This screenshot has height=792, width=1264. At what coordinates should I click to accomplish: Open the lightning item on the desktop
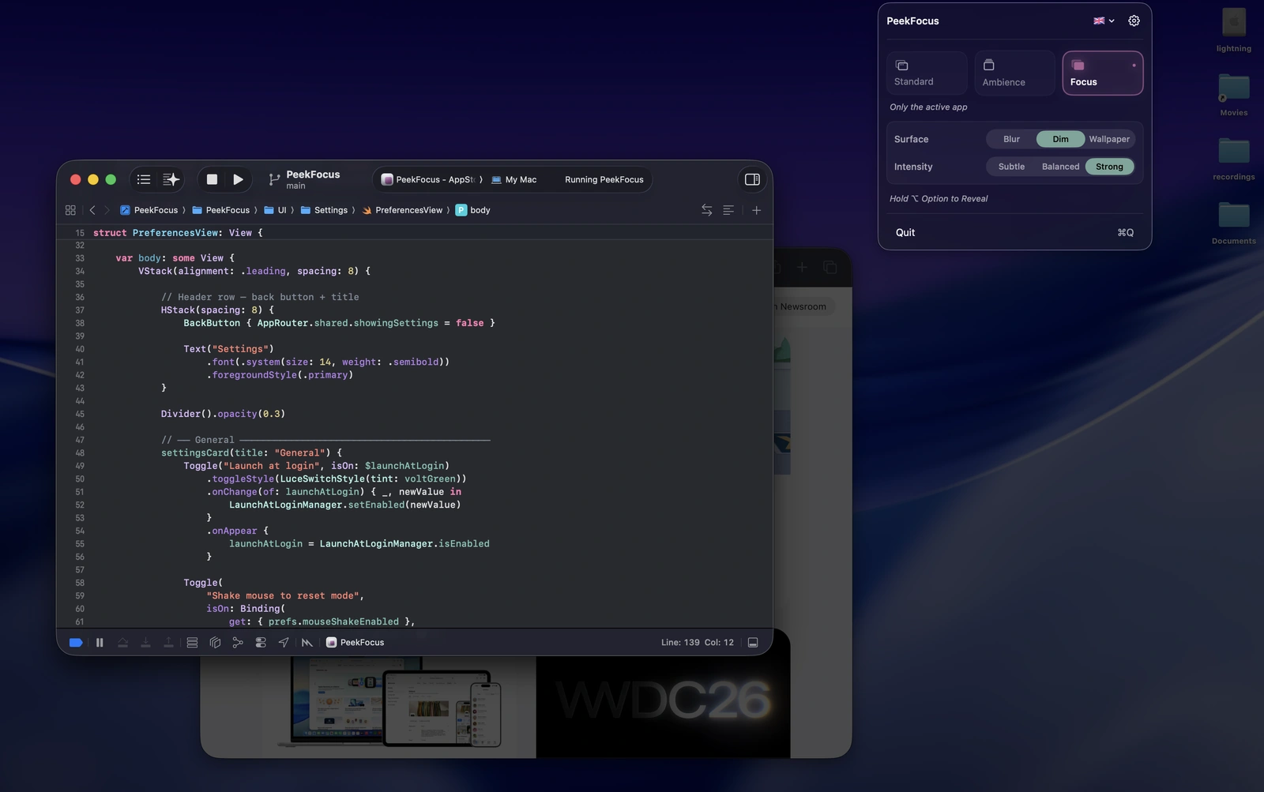[1233, 30]
